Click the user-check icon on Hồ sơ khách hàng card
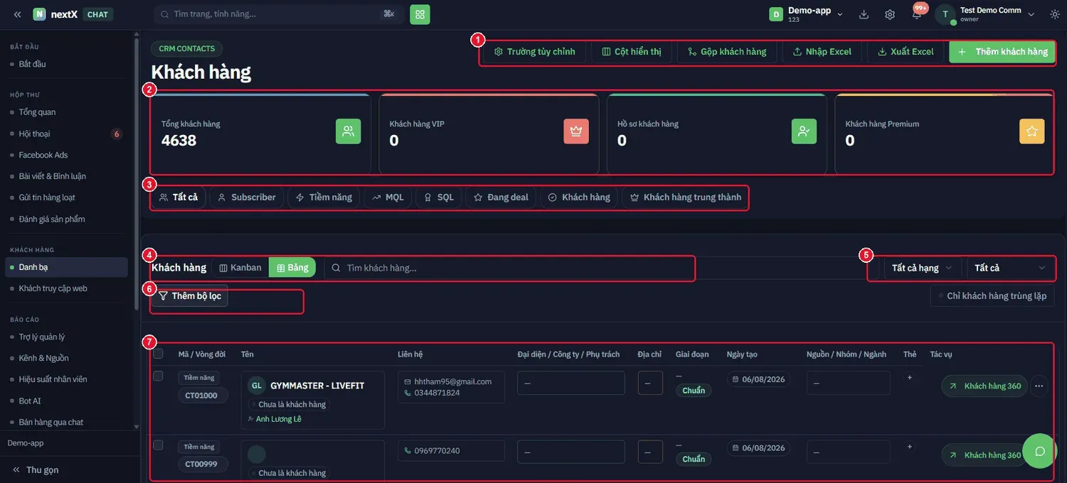Image resolution: width=1067 pixels, height=483 pixels. pos(804,131)
